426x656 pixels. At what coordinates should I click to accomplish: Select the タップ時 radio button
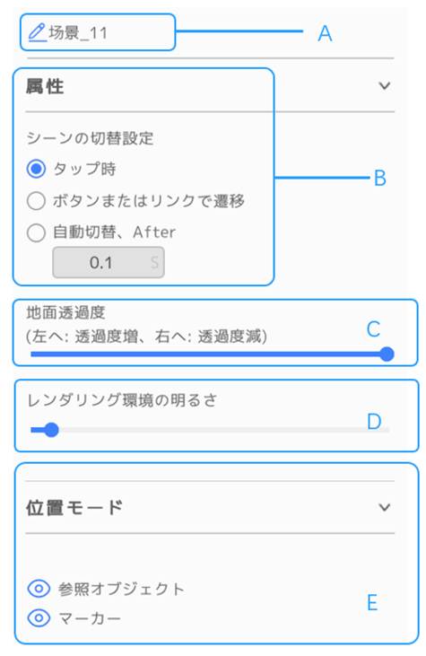[x=36, y=169]
